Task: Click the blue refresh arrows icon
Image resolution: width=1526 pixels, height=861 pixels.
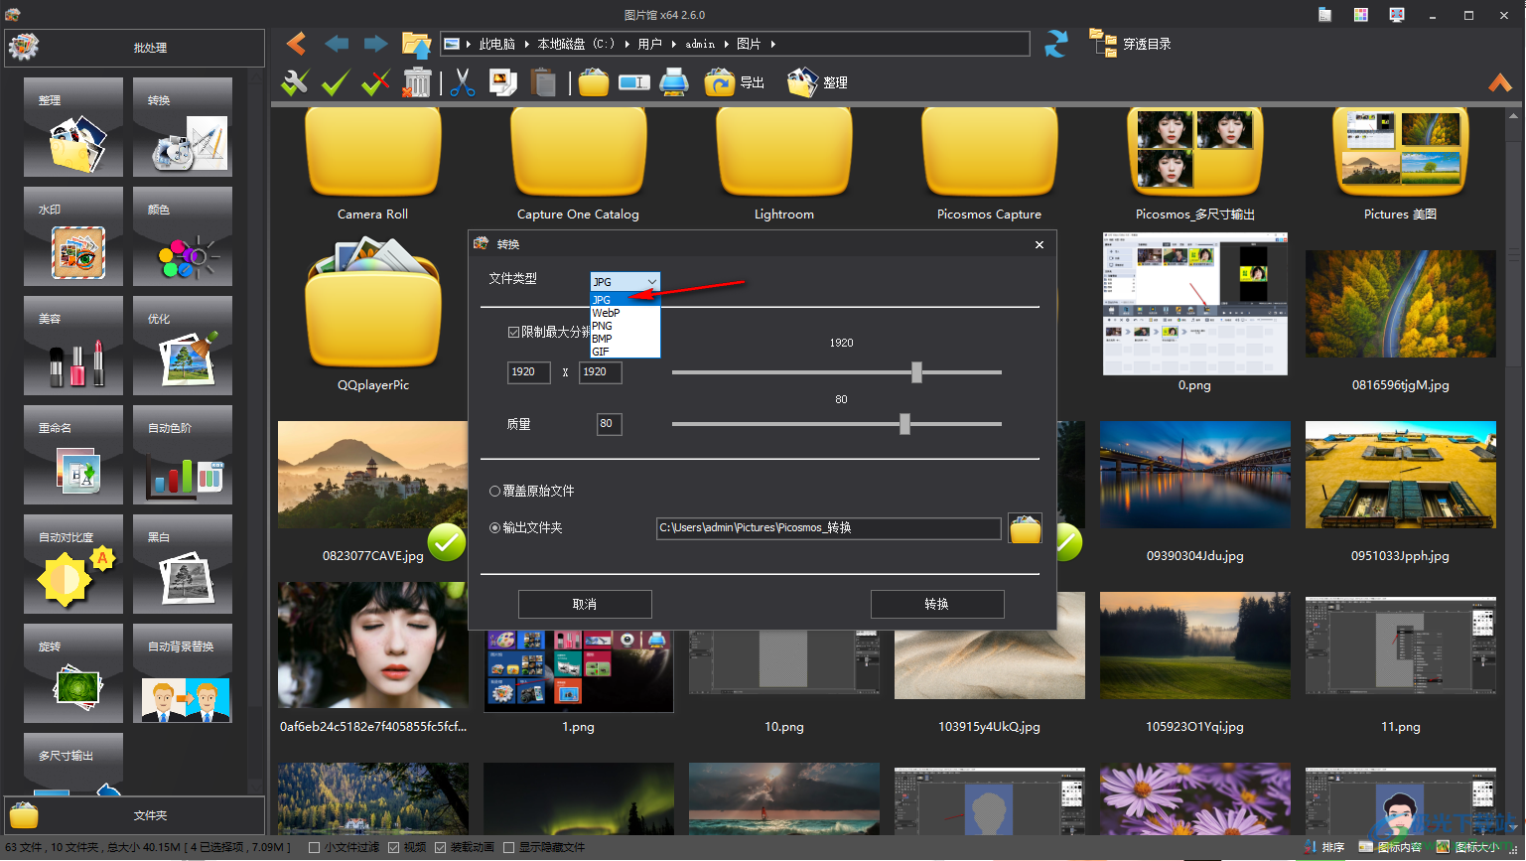Action: [x=1056, y=44]
